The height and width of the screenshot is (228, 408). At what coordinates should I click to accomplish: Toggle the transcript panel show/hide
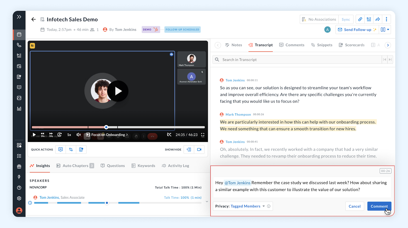tap(189, 150)
